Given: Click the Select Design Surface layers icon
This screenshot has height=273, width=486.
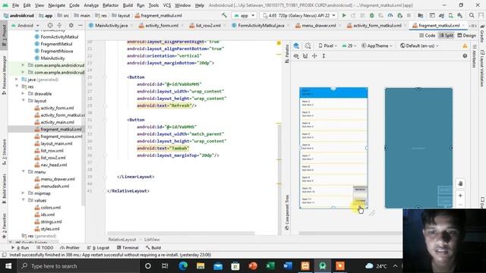Looking at the screenshot, I should [296, 45].
